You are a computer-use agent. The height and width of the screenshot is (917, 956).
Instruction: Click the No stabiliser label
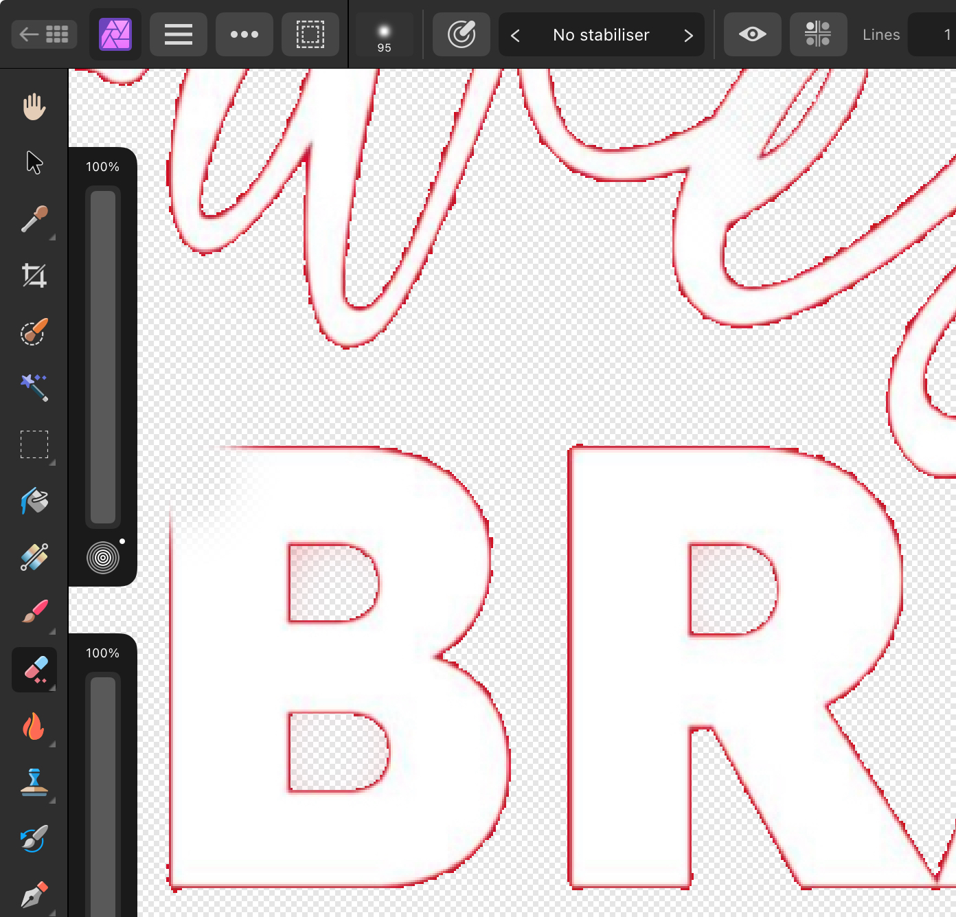(x=601, y=34)
